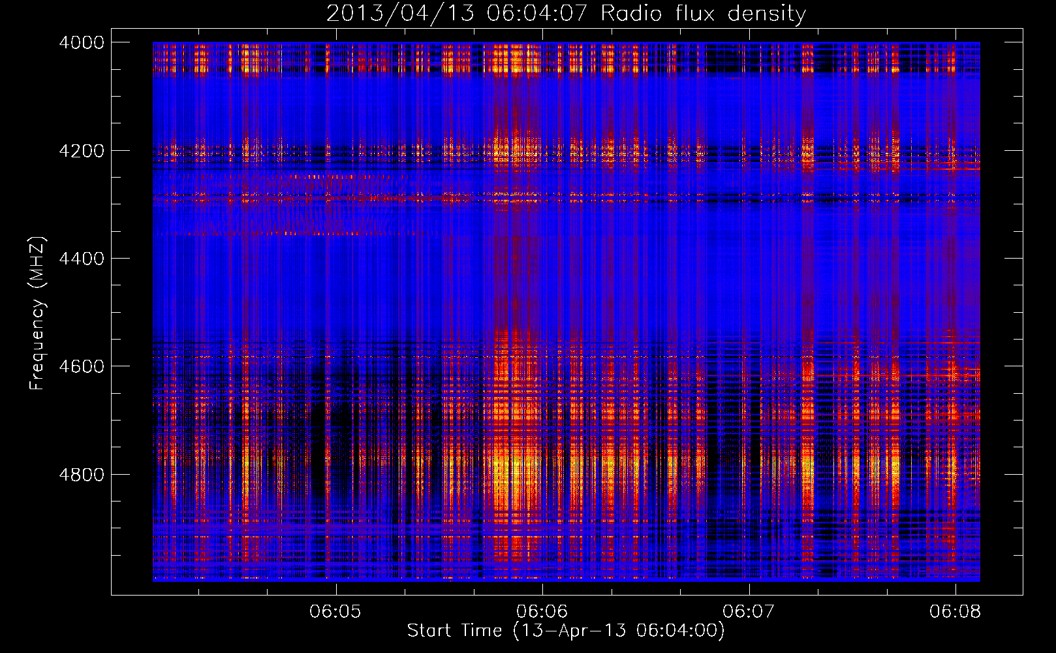This screenshot has width=1056, height=653.
Task: Click the 4400 frequency tick label
Action: click(82, 259)
